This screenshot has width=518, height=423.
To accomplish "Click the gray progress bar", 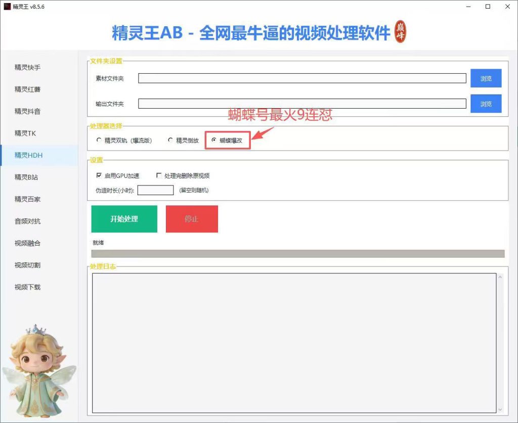I will [x=298, y=253].
